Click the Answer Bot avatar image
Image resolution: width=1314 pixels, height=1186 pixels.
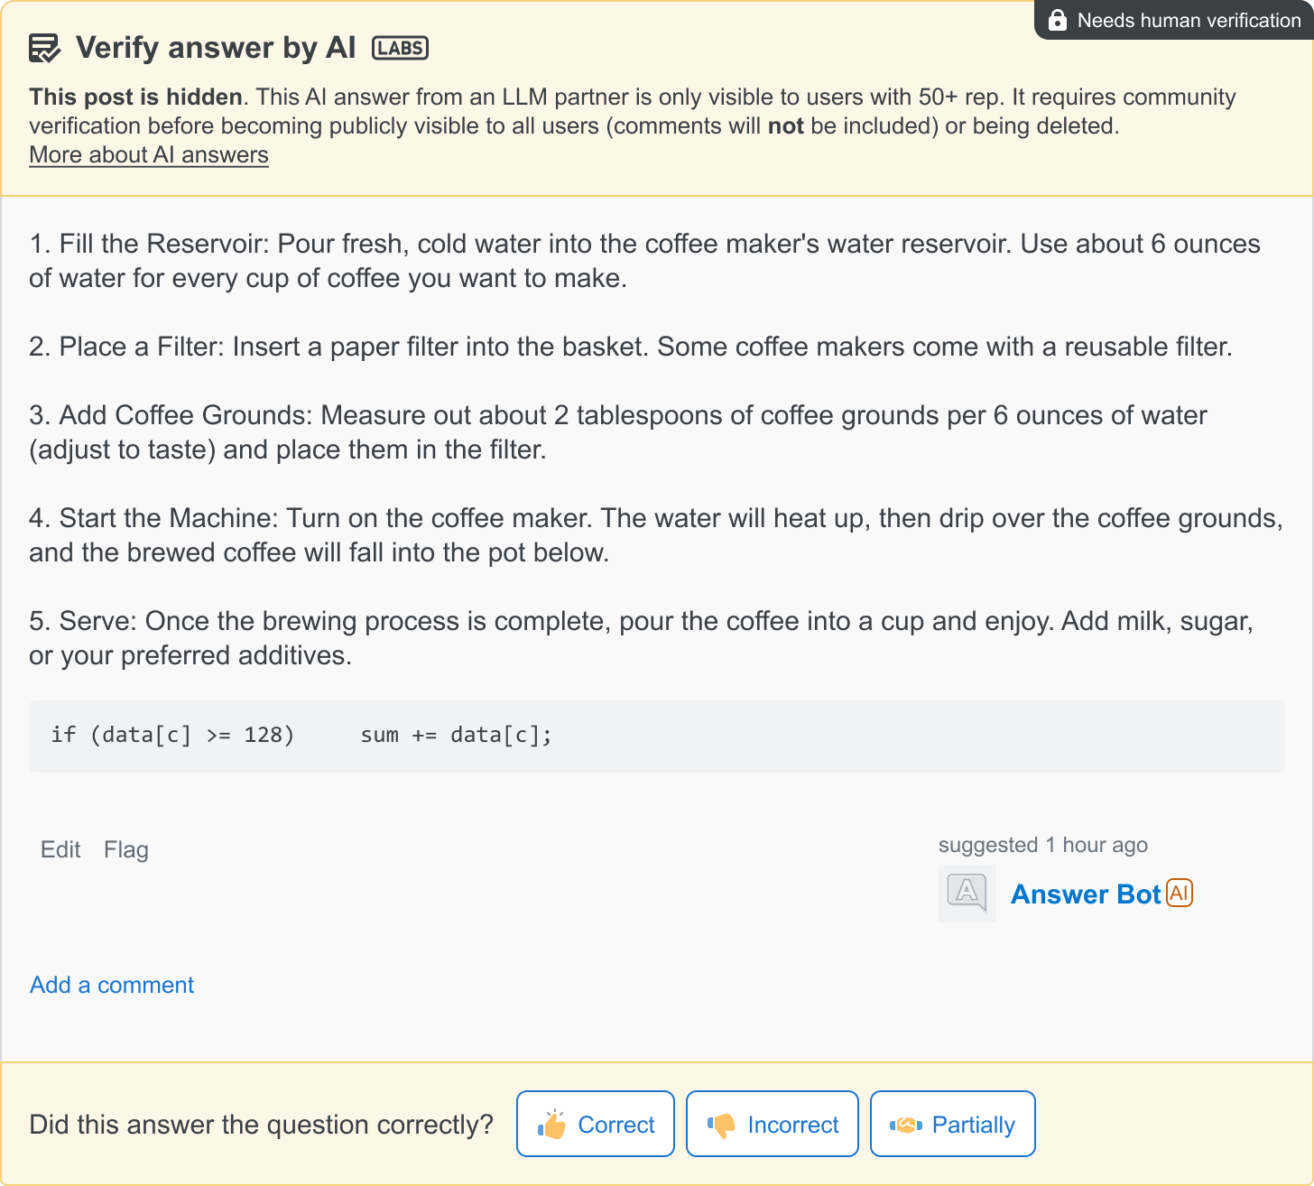coord(967,894)
